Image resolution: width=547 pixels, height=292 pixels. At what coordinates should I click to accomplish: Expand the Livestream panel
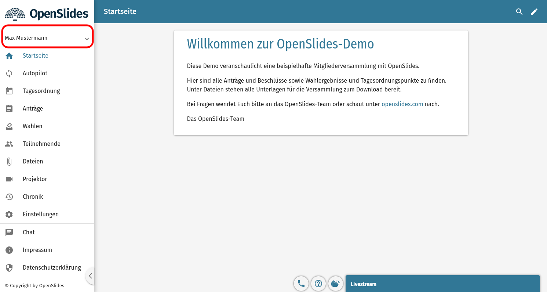coord(442,284)
